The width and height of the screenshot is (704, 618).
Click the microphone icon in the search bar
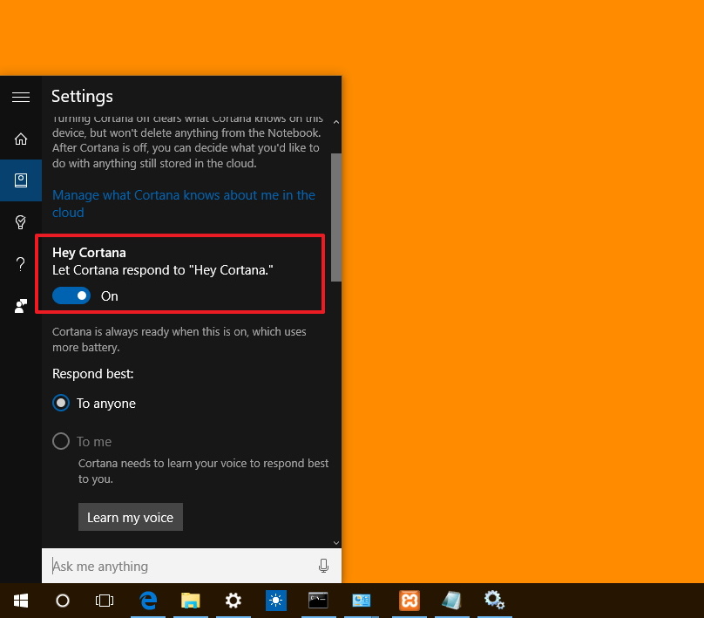pyautogui.click(x=323, y=566)
